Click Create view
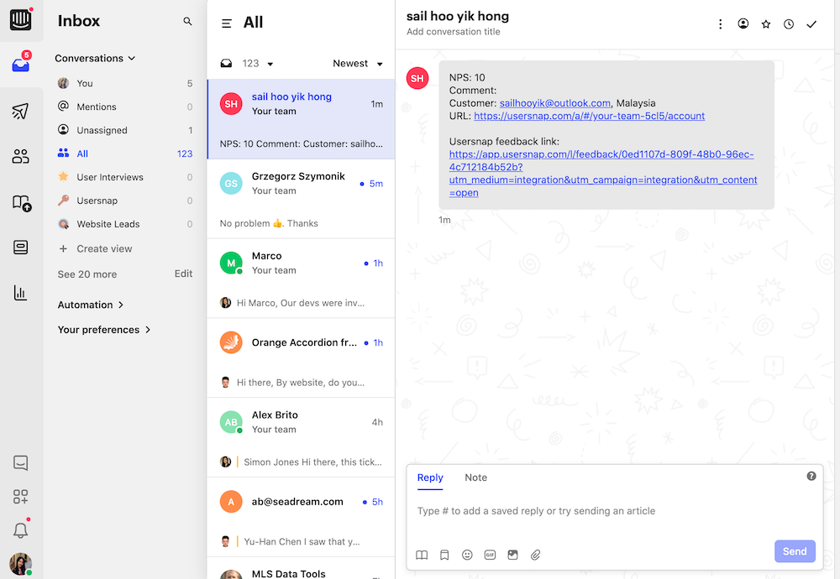 96,249
